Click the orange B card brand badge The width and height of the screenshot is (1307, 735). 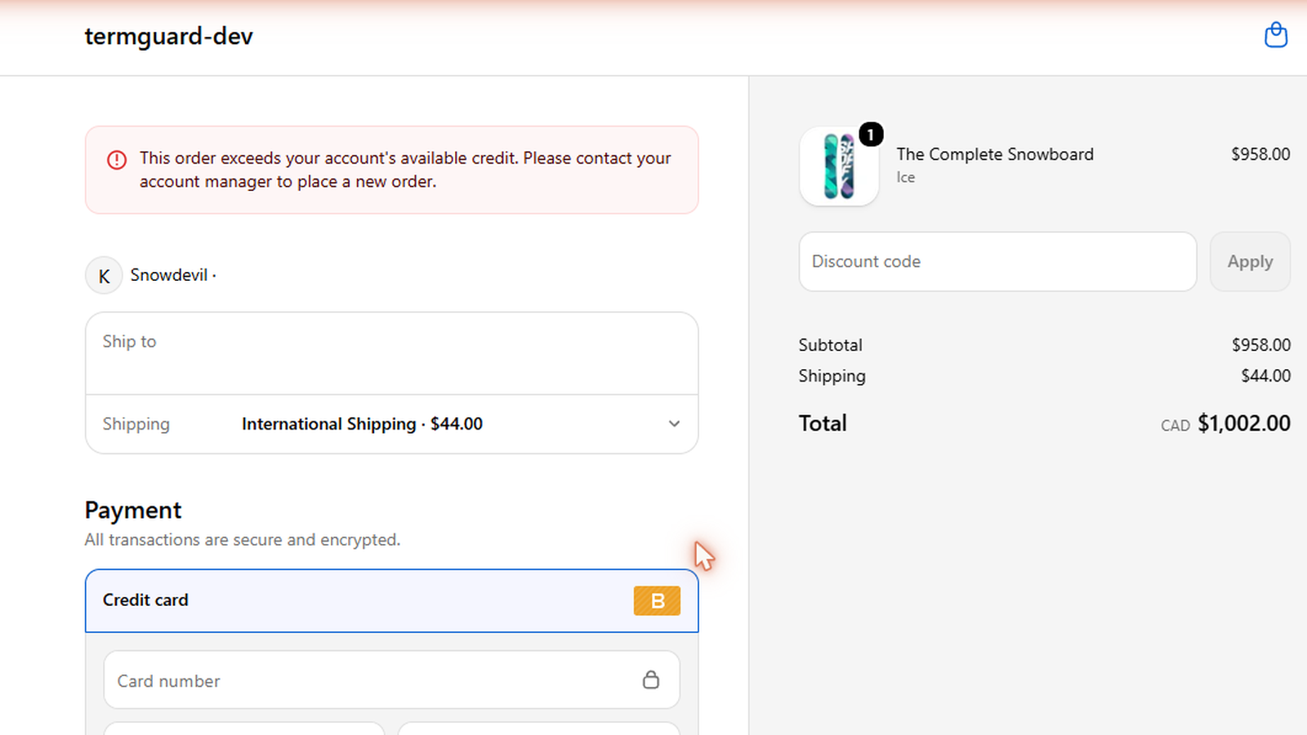point(657,601)
